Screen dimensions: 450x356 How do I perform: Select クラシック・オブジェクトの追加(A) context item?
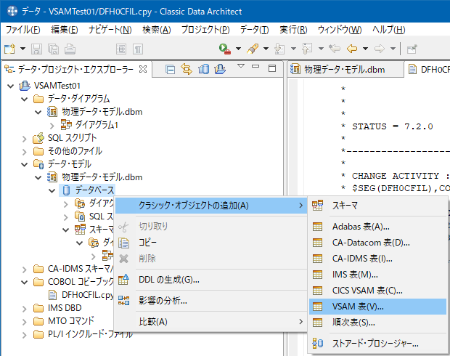(x=211, y=206)
